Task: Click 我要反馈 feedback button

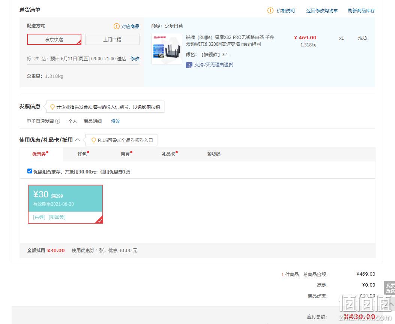Action: tap(390, 288)
